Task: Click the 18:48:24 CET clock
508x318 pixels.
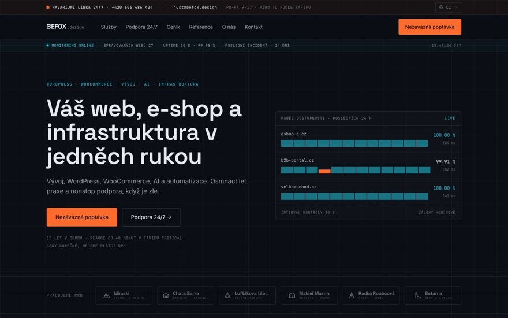Action: [446, 46]
